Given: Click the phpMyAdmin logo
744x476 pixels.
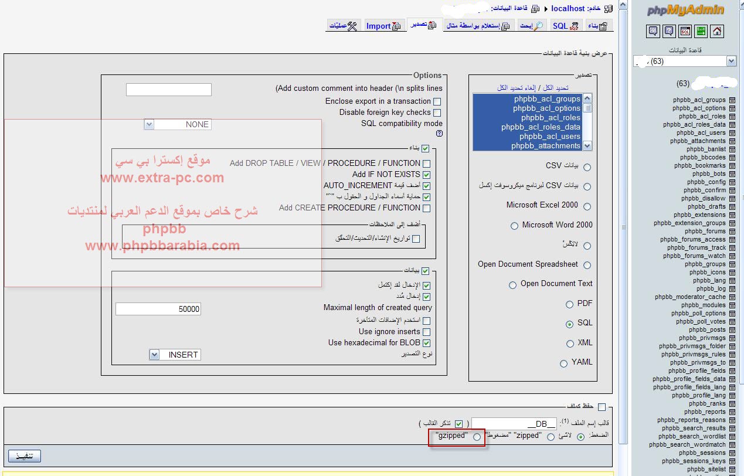Looking at the screenshot, I should 685,10.
